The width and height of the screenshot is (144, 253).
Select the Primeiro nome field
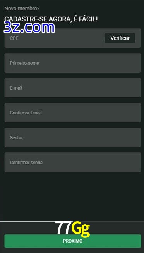[x=73, y=63]
